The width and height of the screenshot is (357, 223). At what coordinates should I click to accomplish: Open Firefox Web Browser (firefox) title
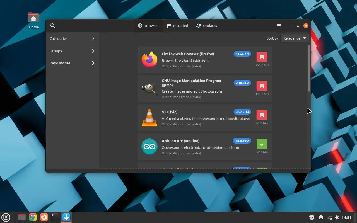pyautogui.click(x=188, y=54)
